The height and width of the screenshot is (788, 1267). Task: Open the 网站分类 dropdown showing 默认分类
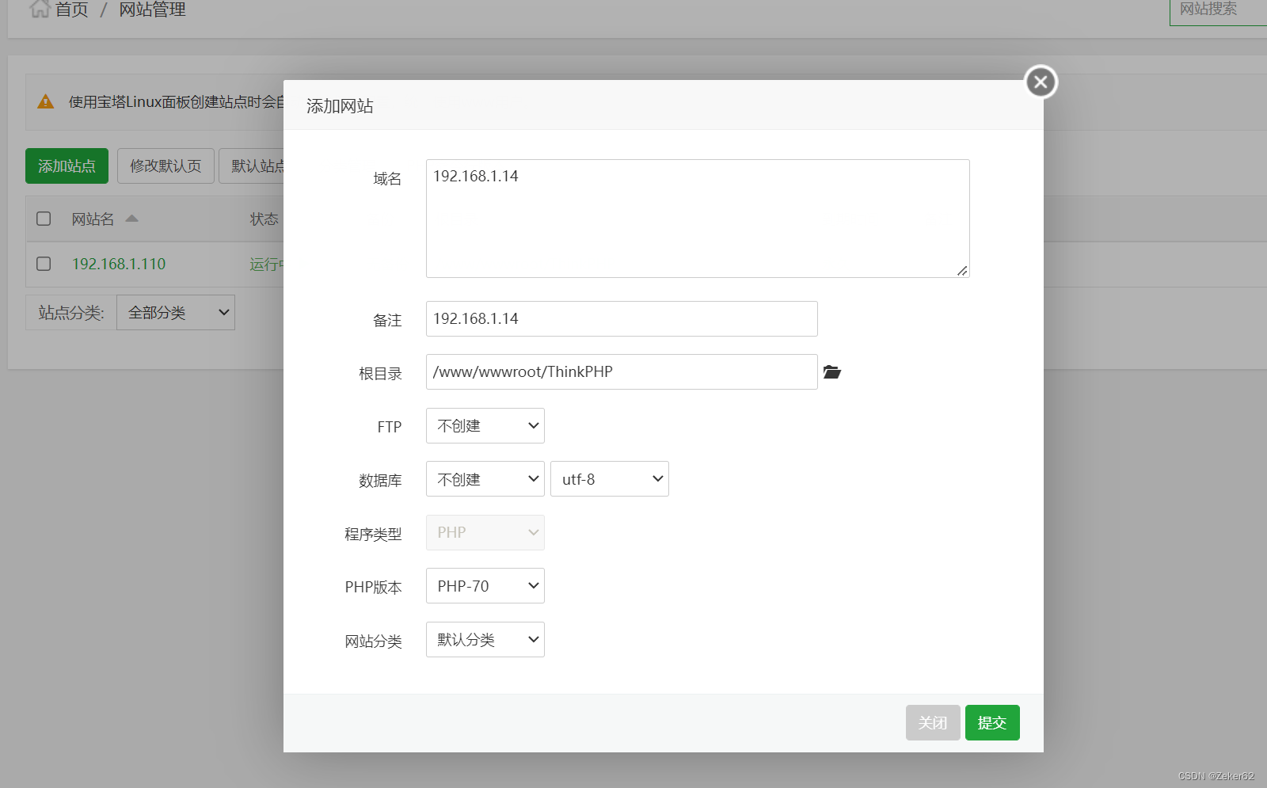pyautogui.click(x=485, y=640)
